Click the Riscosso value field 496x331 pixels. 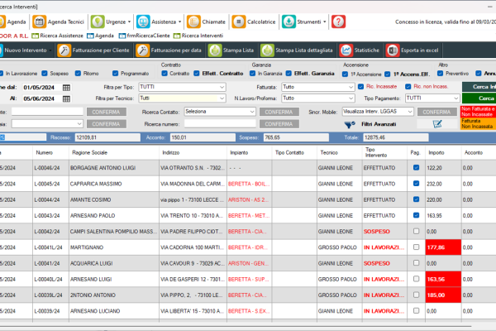[x=107, y=137]
